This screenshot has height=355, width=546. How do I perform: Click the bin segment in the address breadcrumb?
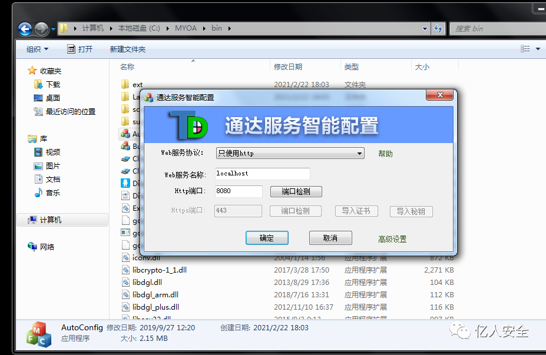(217, 28)
